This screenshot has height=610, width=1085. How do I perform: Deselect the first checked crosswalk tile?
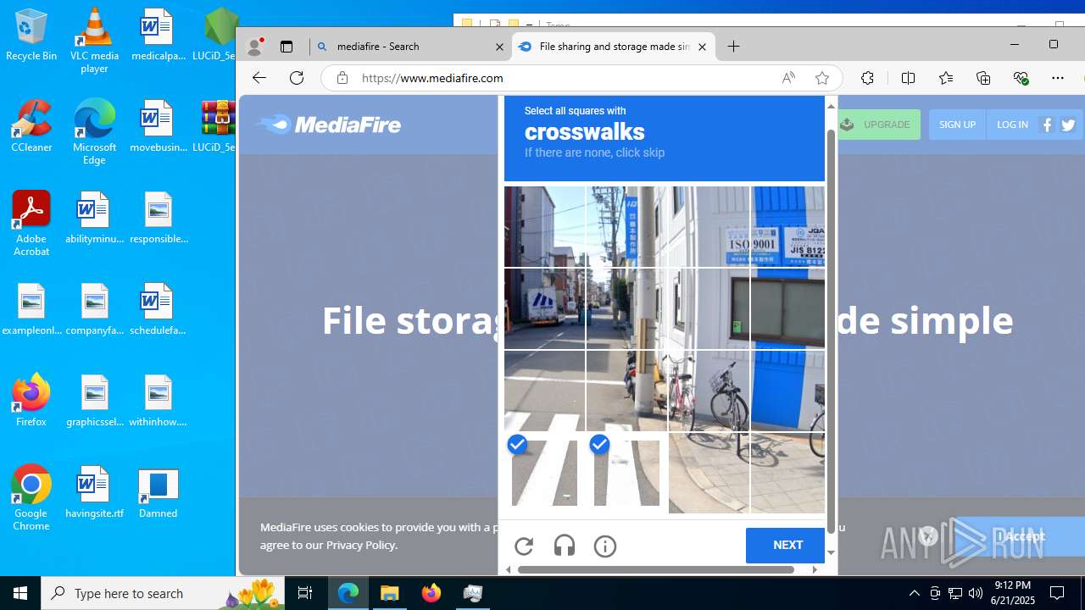[544, 473]
